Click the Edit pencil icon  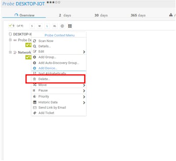tap(34, 51)
